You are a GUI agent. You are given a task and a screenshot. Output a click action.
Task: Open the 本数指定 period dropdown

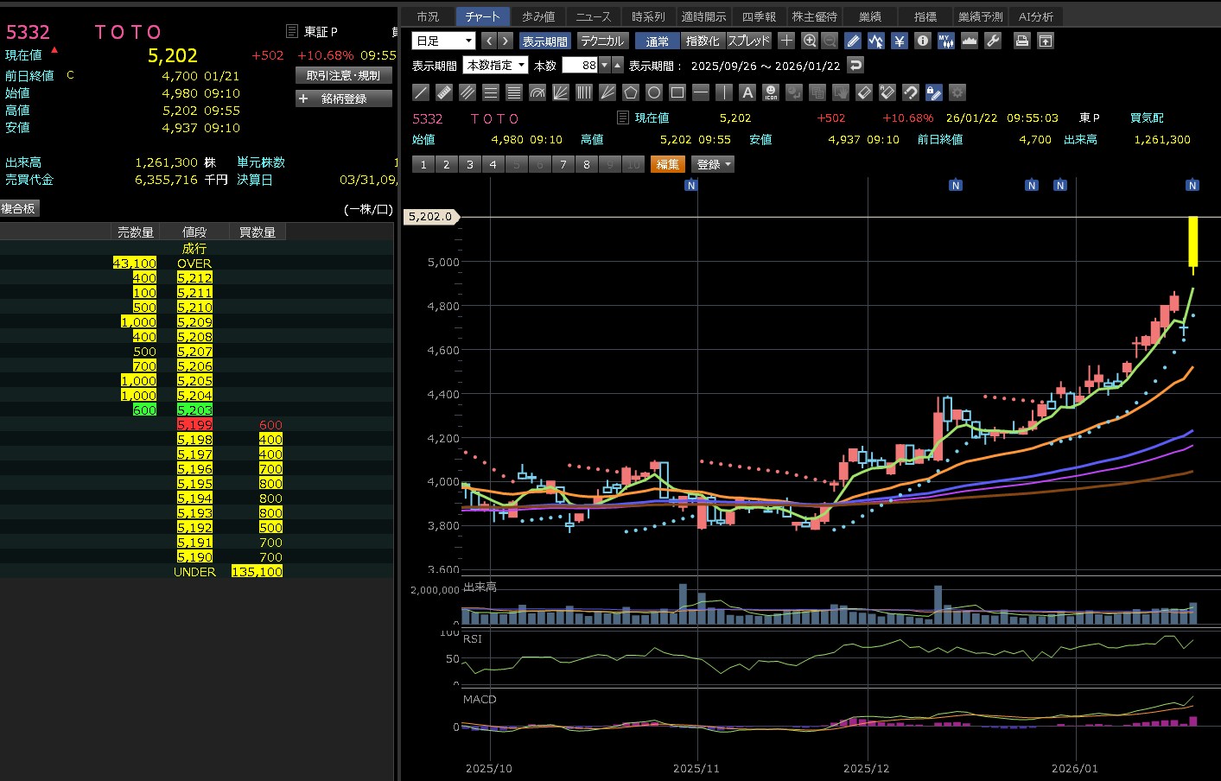(496, 65)
